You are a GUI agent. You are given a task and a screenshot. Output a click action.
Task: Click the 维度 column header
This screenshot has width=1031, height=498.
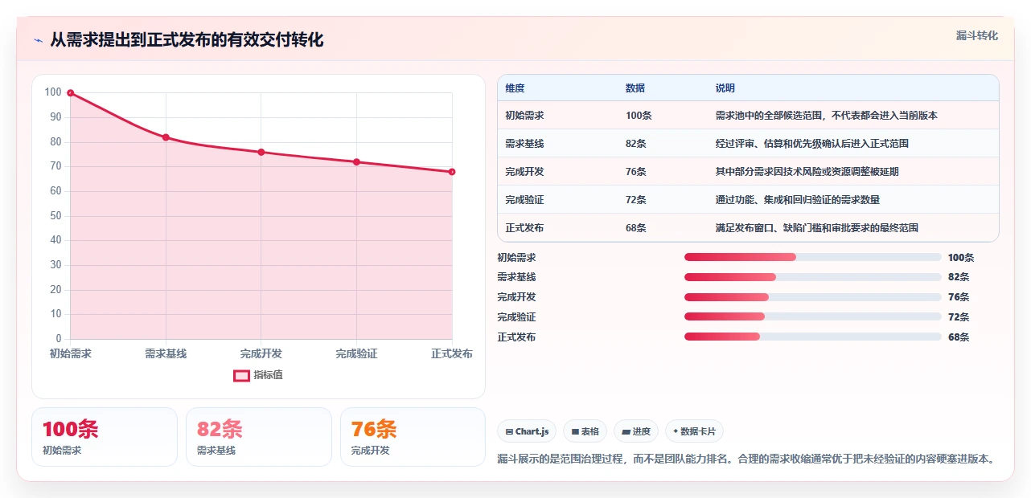tap(515, 88)
